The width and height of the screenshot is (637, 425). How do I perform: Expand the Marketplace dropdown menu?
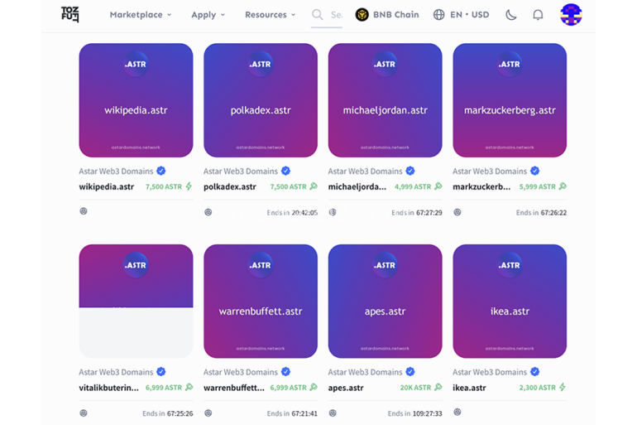coord(141,15)
